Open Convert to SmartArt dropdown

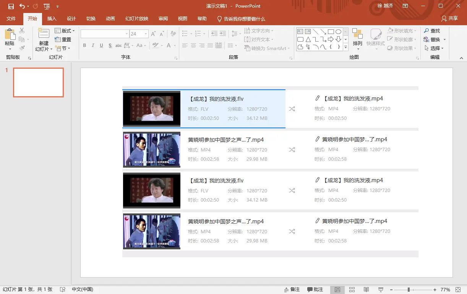click(267, 48)
